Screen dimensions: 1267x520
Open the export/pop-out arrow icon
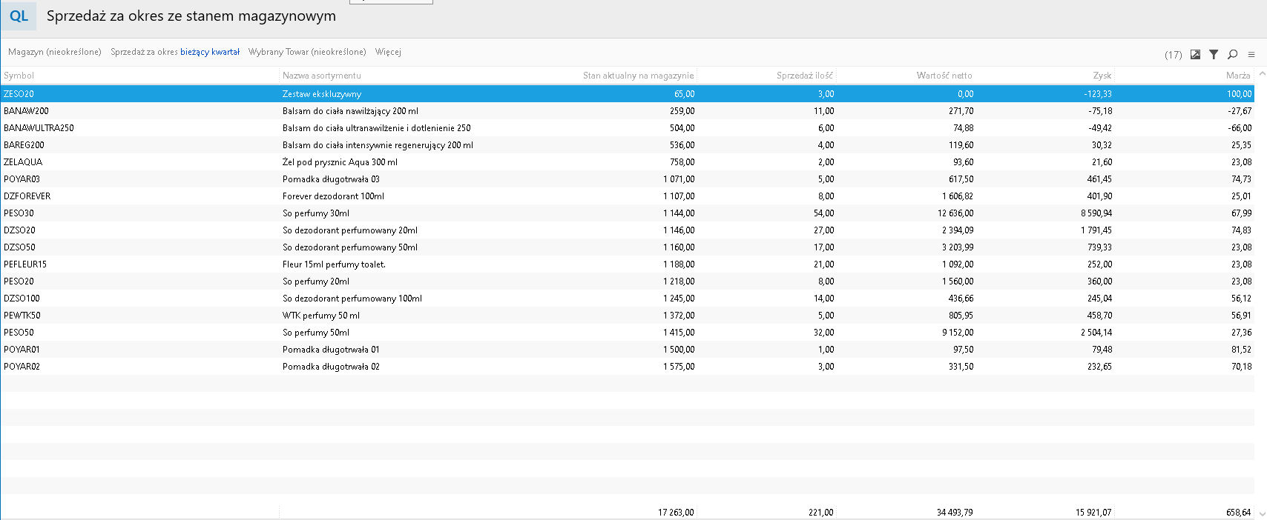coord(1195,54)
